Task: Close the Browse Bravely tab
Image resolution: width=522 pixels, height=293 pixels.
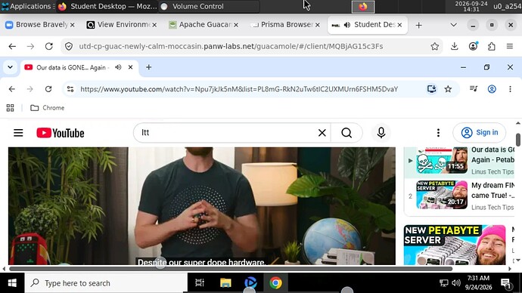Action: 72,25
